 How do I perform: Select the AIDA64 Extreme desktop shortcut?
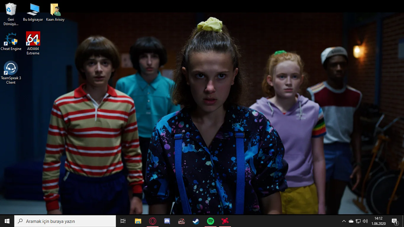(33, 43)
